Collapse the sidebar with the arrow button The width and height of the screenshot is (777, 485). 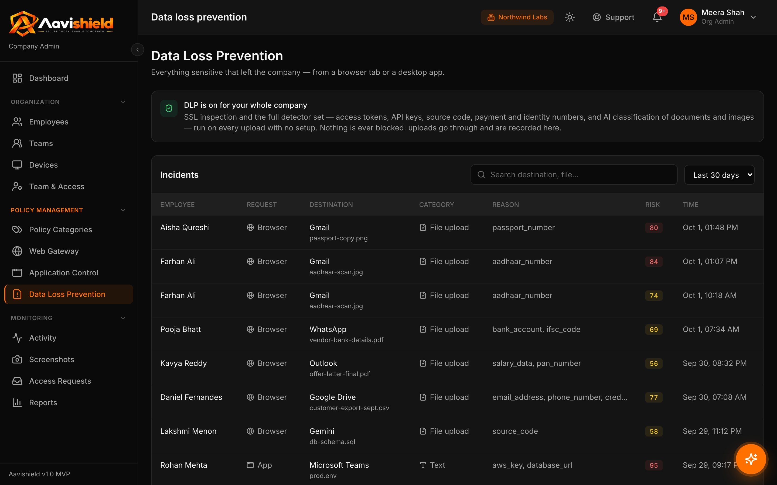coord(137,50)
